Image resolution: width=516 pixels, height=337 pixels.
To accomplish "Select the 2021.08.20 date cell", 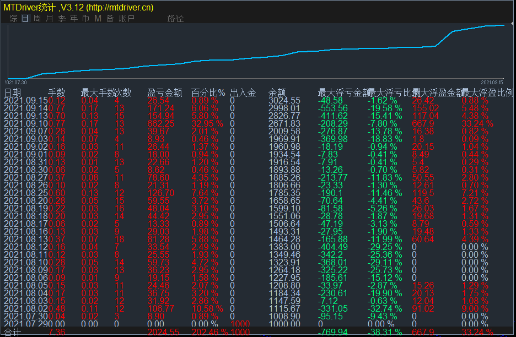I will click(x=26, y=200).
